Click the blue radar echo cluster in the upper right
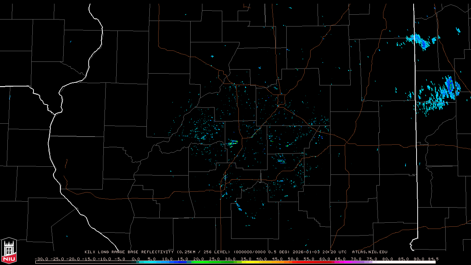 (419, 40)
